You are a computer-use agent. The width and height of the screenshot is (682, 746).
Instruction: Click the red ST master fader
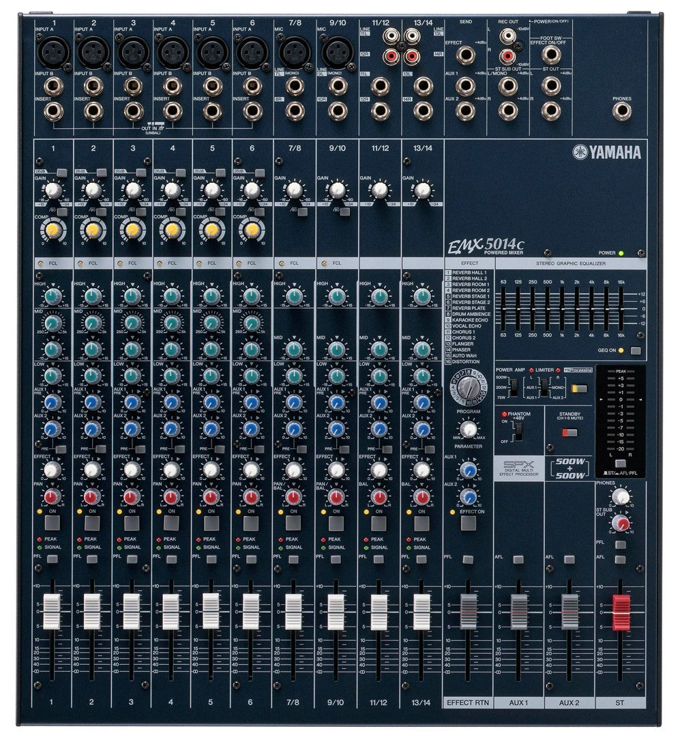pyautogui.click(x=621, y=612)
